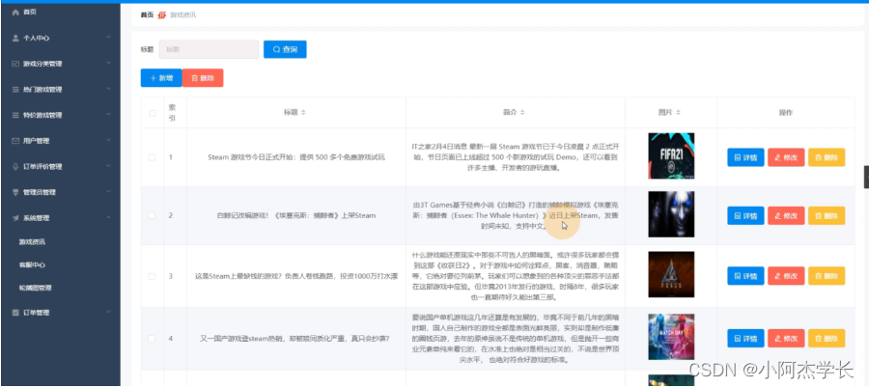Open 详情 for row 3
The width and height of the screenshot is (869, 388).
click(745, 276)
